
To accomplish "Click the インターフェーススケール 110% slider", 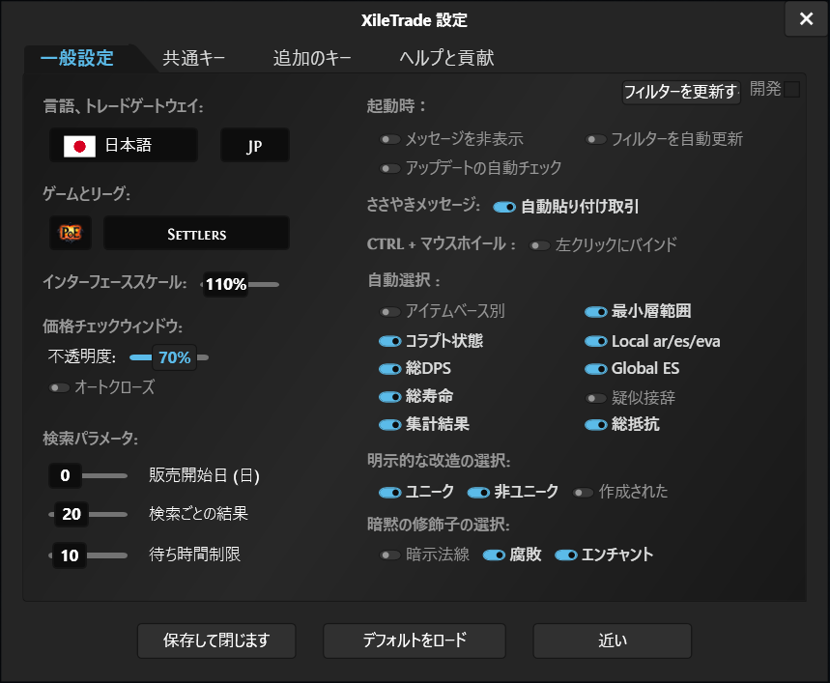I will (240, 285).
